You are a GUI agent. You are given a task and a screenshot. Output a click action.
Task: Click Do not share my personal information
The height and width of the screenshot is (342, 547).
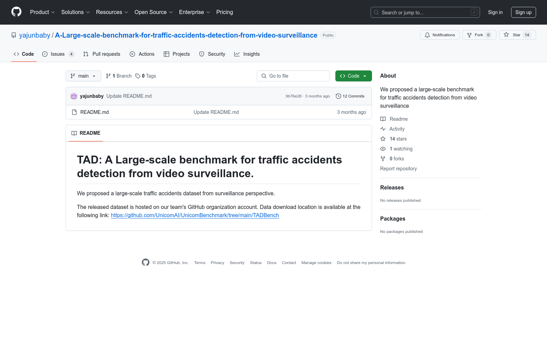371,263
